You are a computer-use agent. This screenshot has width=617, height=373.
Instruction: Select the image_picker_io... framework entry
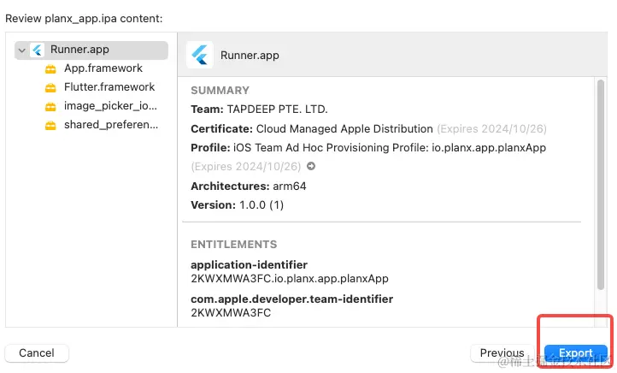110,107
